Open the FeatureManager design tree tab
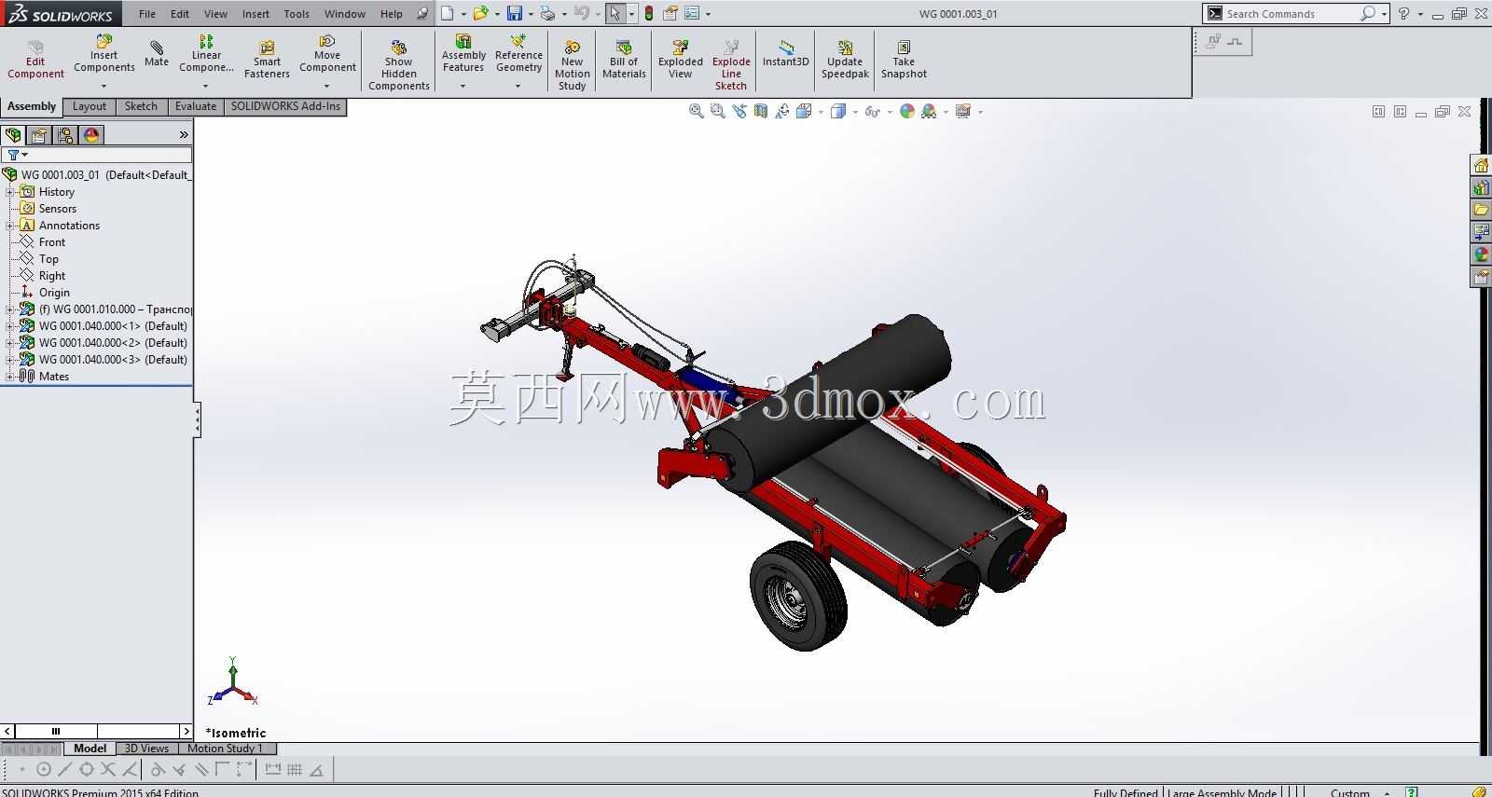1492x797 pixels. click(13, 135)
